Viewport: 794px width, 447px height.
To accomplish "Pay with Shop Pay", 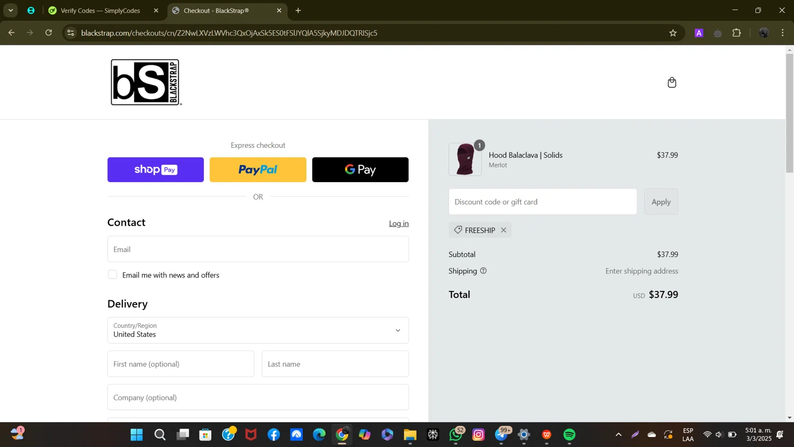I will tap(156, 169).
